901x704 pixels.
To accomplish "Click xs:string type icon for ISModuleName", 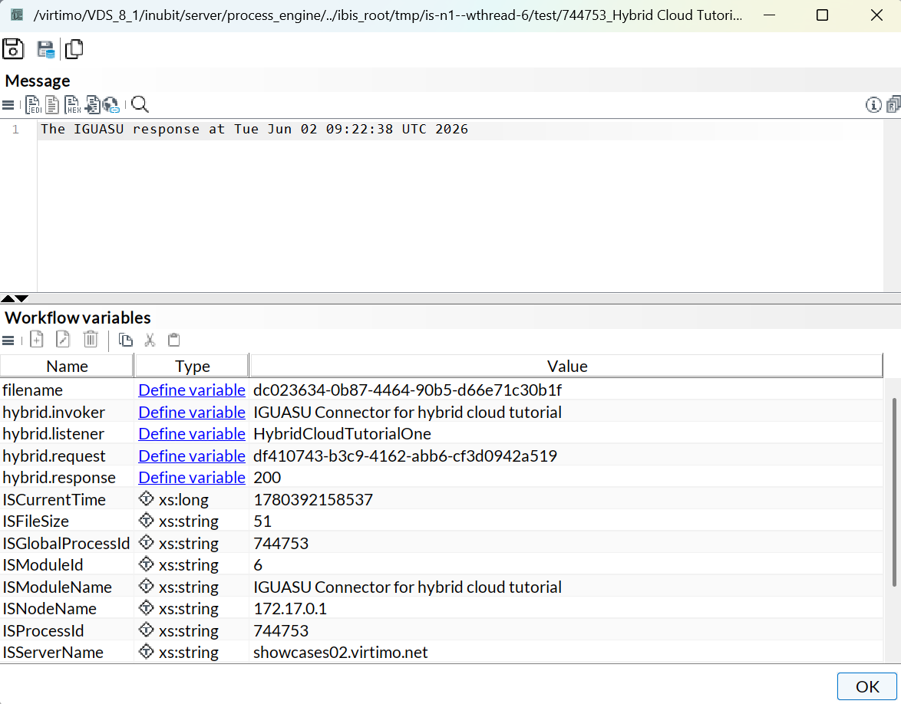I will pos(147,586).
